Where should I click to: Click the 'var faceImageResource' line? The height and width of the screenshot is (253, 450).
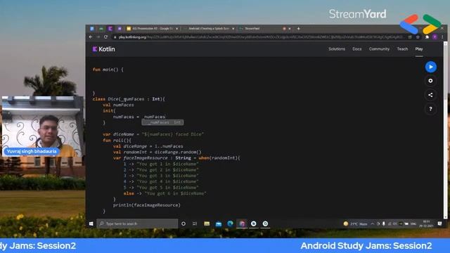coord(176,158)
